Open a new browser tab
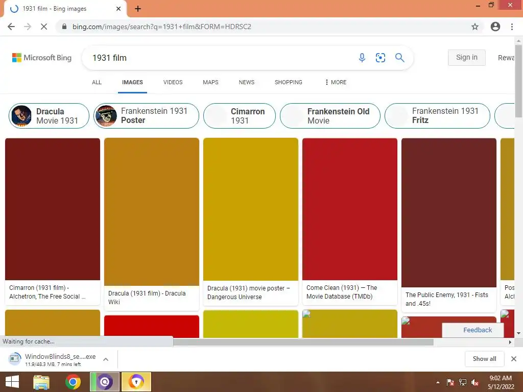The width and height of the screenshot is (523, 392). (x=138, y=9)
